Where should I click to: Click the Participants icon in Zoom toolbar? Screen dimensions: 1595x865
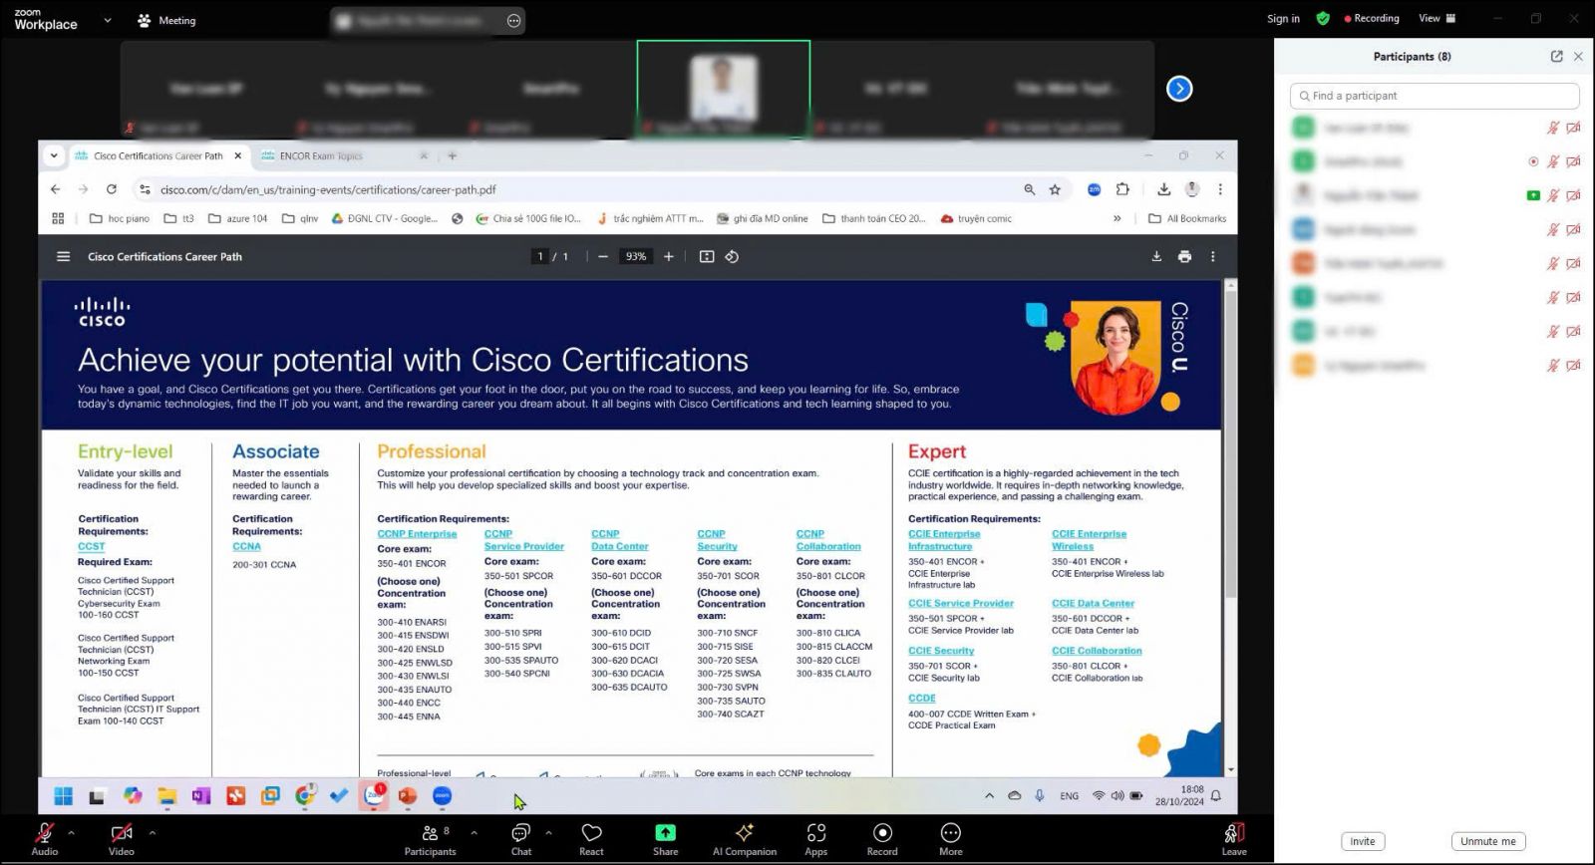(430, 839)
